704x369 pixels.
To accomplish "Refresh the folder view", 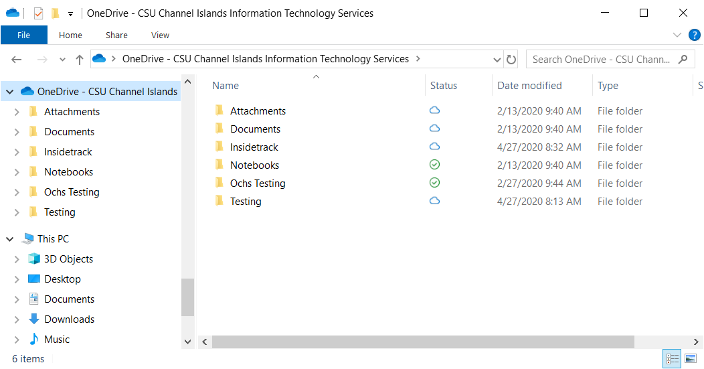I will pyautogui.click(x=511, y=60).
